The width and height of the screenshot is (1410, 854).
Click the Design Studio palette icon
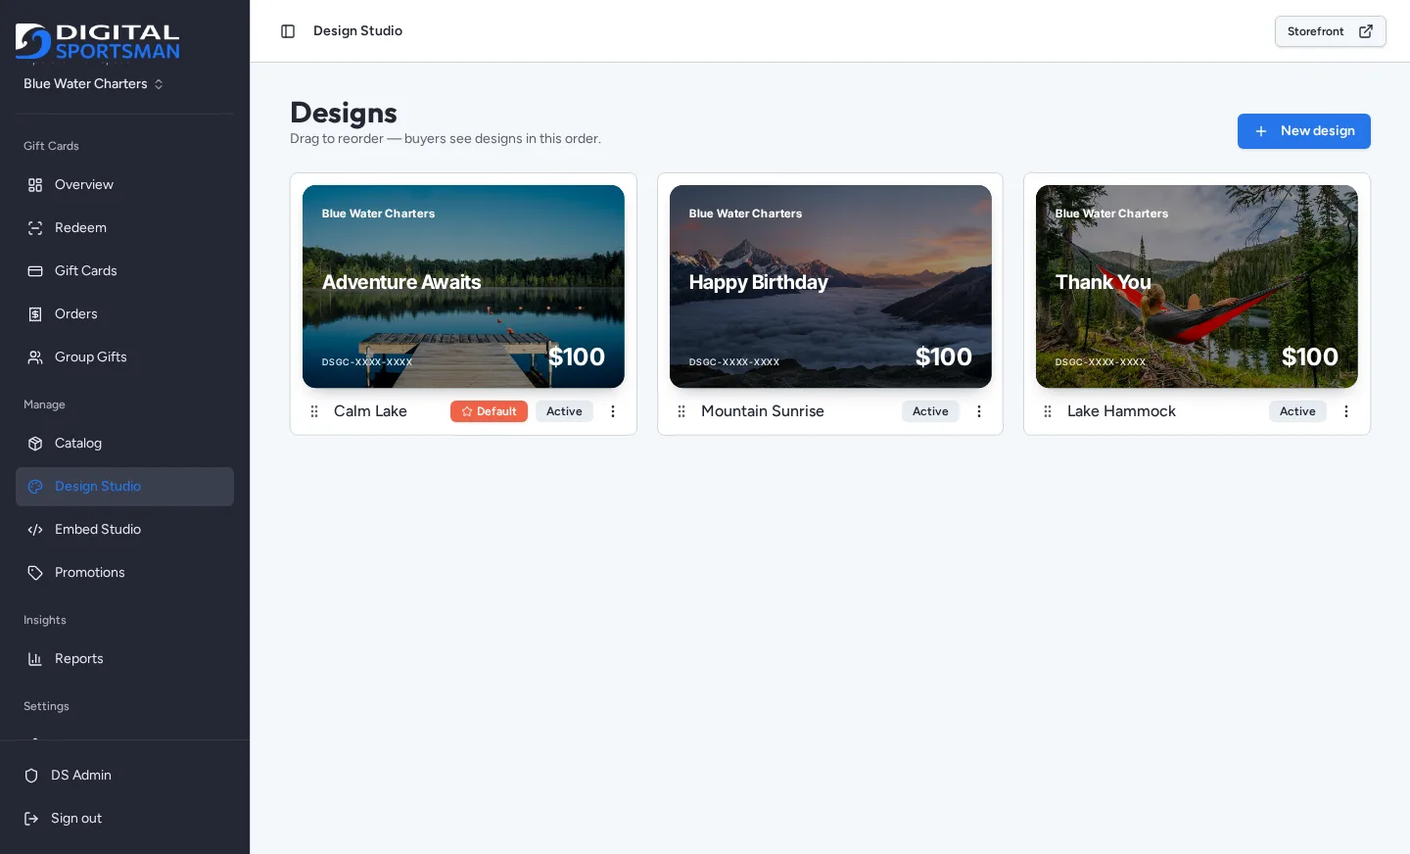(x=35, y=487)
